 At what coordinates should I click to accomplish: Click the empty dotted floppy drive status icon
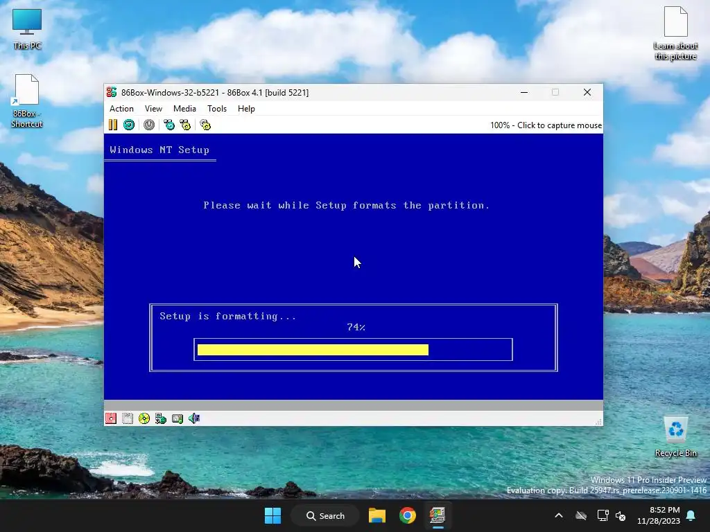128,418
